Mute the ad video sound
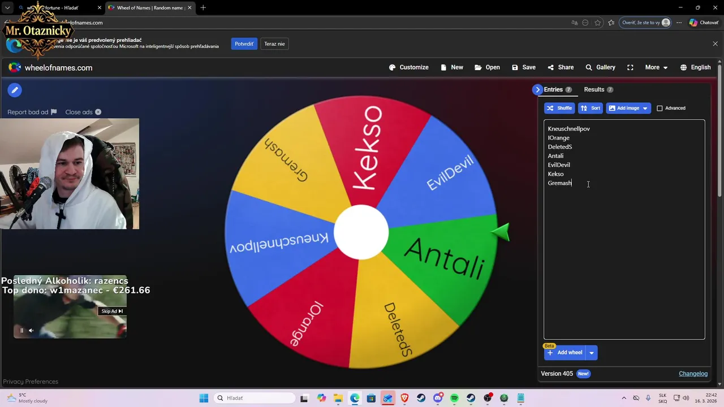The height and width of the screenshot is (407, 724). (31, 331)
